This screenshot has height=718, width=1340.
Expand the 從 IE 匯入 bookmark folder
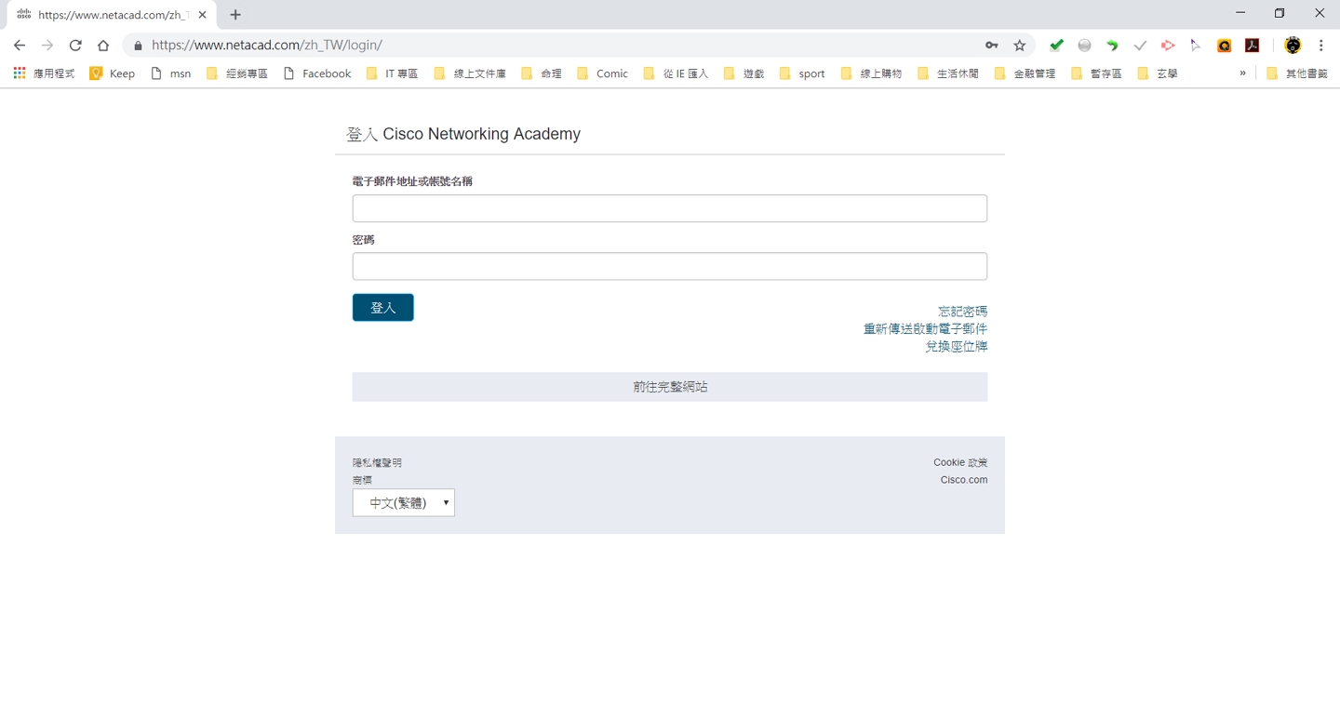pyautogui.click(x=676, y=73)
